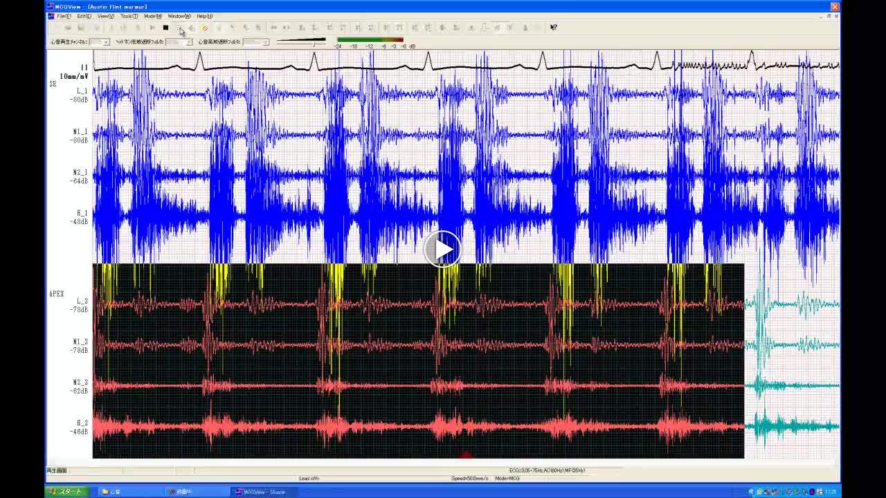
Task: Open the Window menu
Action: tap(179, 16)
